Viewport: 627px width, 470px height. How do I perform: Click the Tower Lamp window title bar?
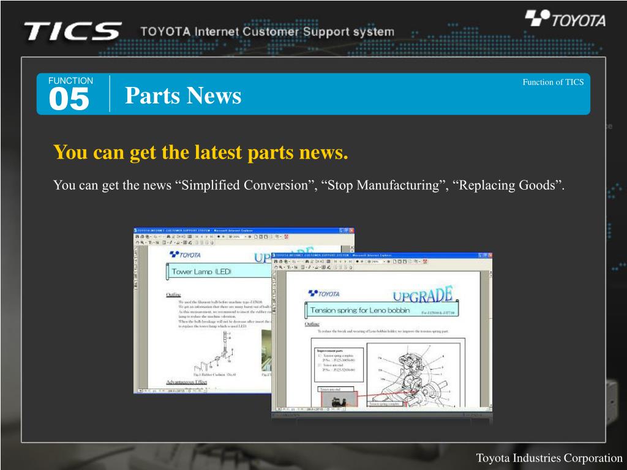tap(244, 230)
